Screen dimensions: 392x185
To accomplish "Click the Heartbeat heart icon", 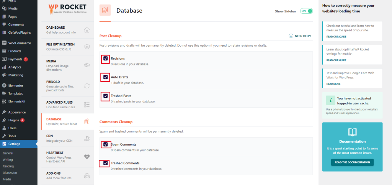I will (x=87, y=157).
